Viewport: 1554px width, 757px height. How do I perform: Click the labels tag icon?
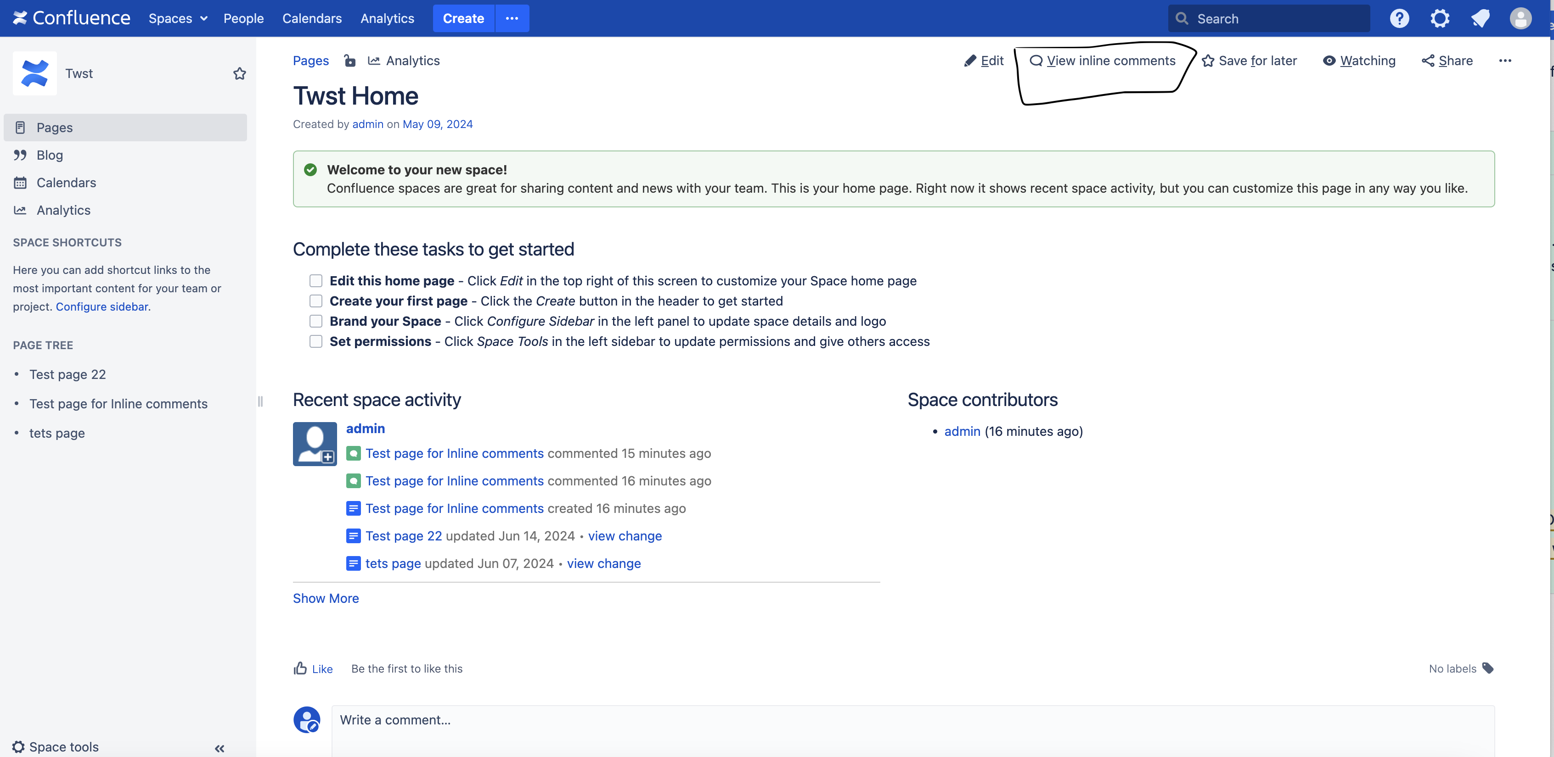tap(1487, 668)
